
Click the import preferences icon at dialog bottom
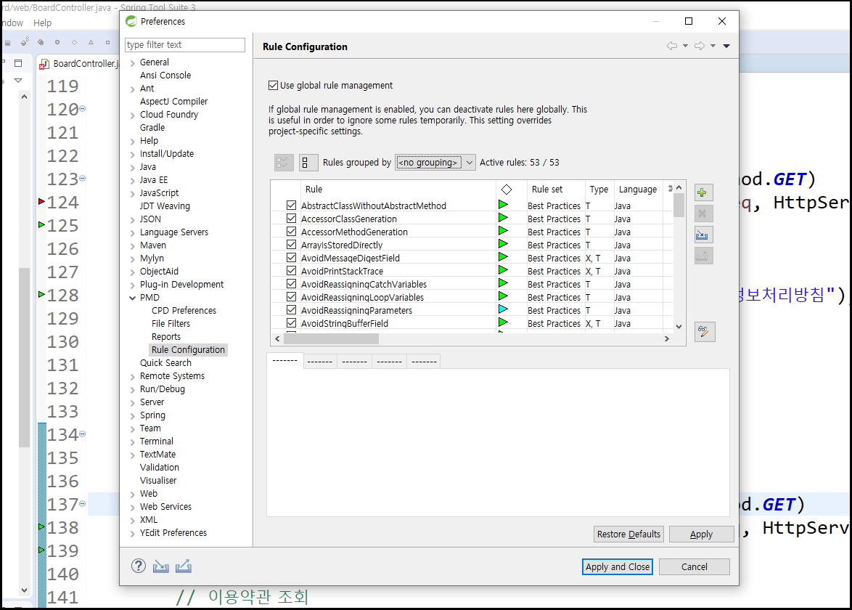pos(161,566)
